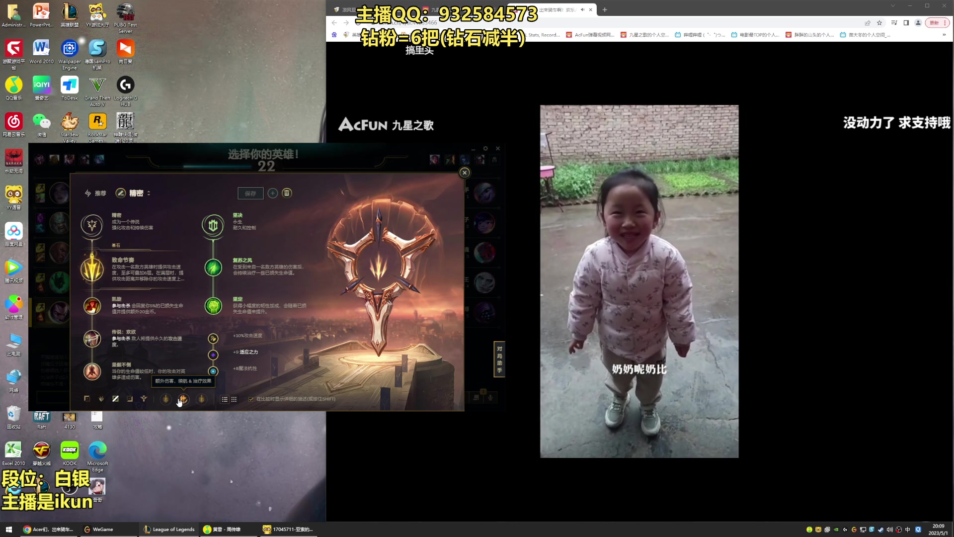
Task: Switch rune display to grid view
Action: (234, 399)
